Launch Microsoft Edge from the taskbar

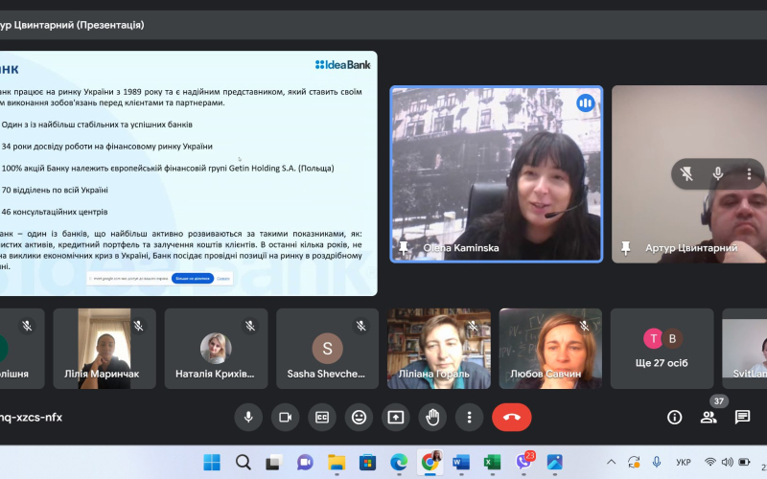click(399, 462)
